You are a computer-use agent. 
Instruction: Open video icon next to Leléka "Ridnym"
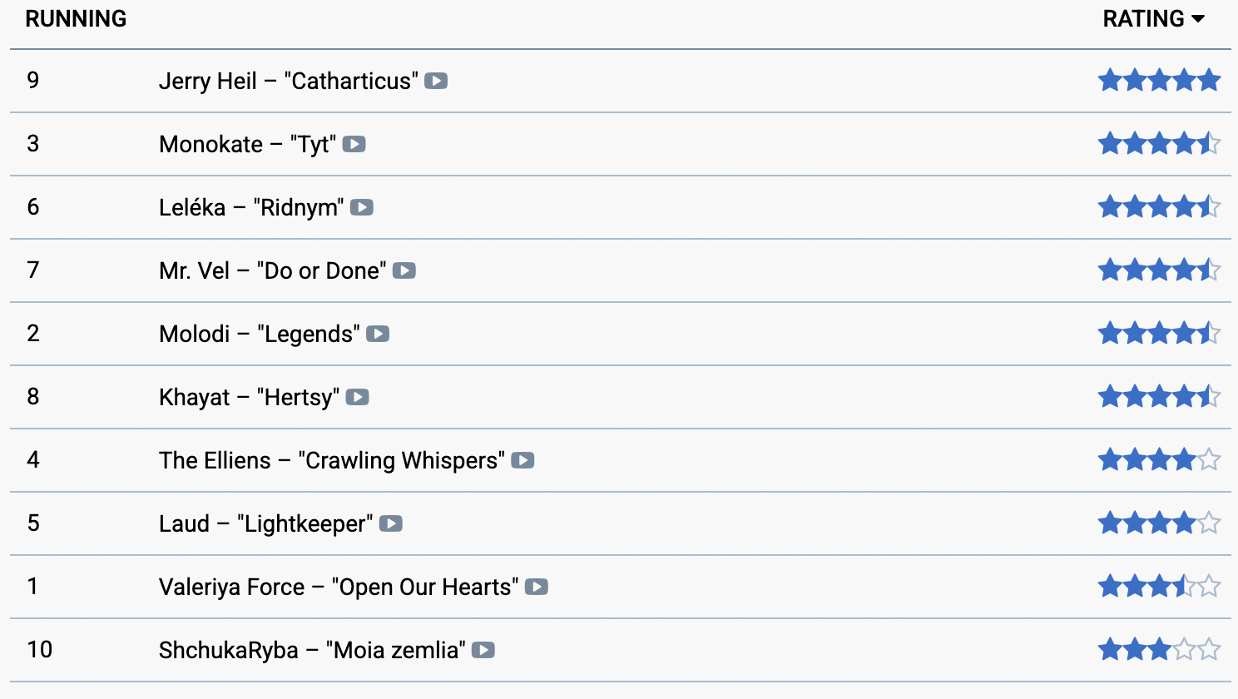[361, 207]
